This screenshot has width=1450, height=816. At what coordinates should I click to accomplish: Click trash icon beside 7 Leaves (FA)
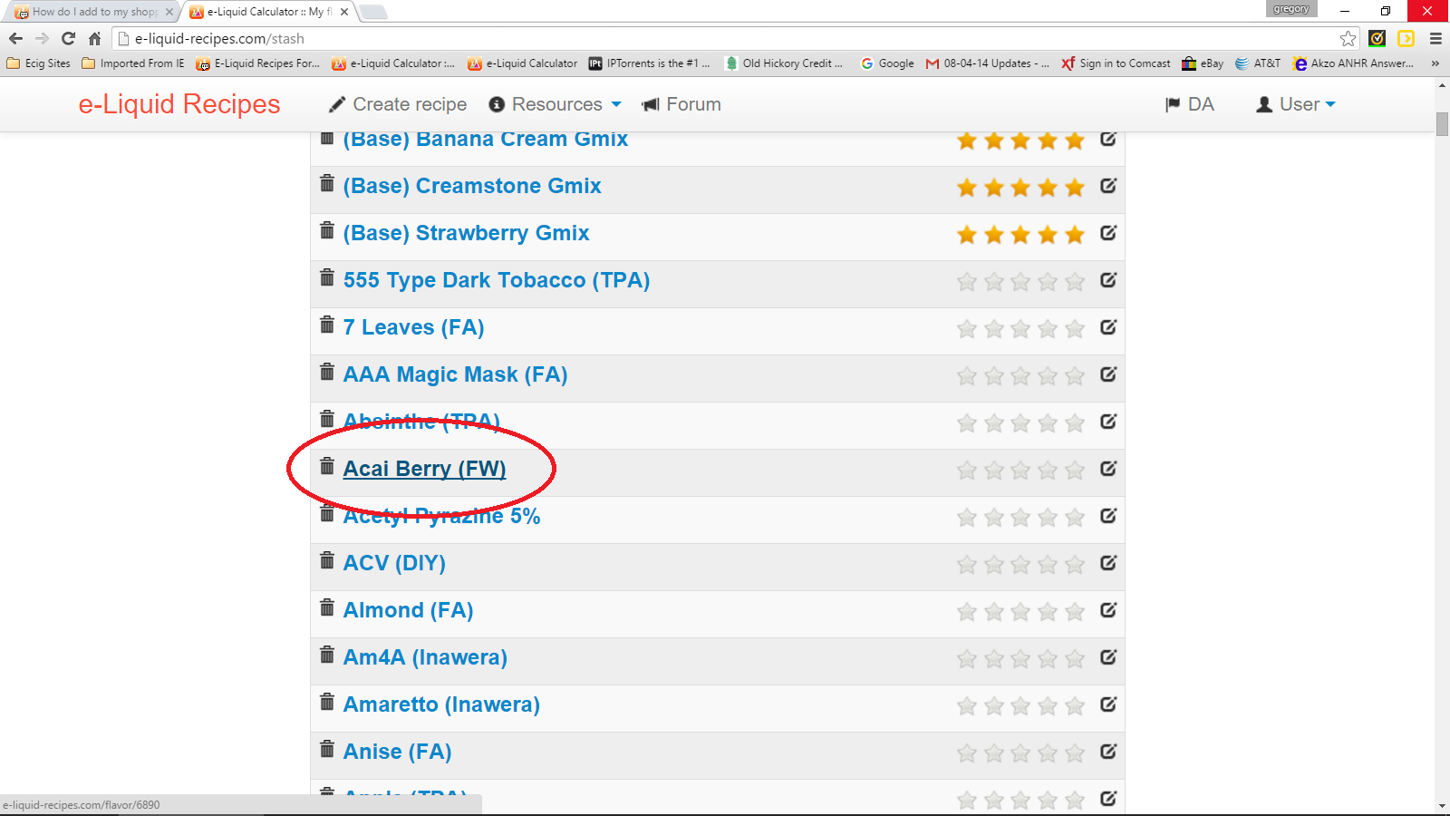[327, 325]
